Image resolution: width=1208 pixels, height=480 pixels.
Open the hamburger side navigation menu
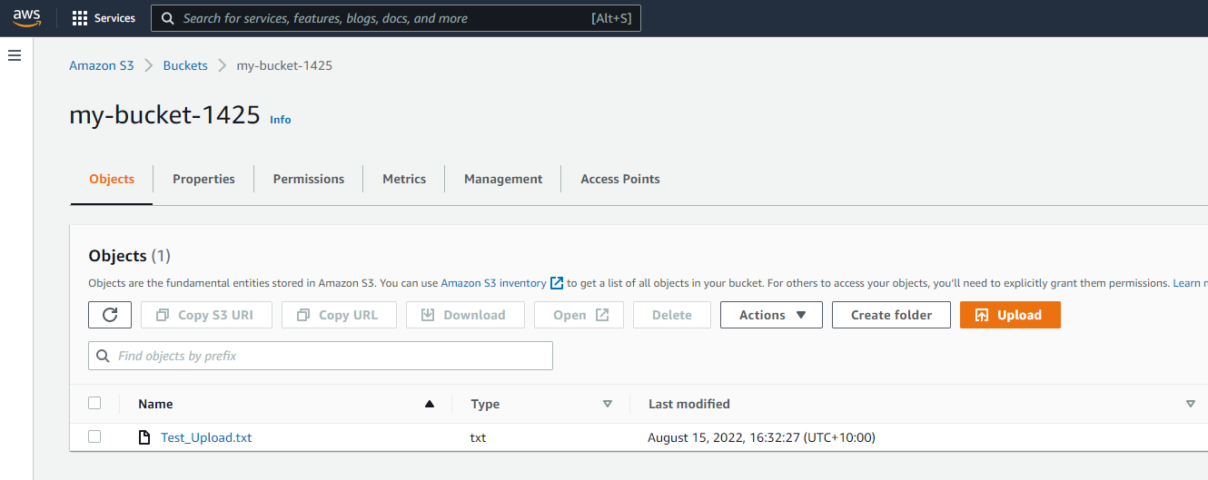(x=15, y=56)
